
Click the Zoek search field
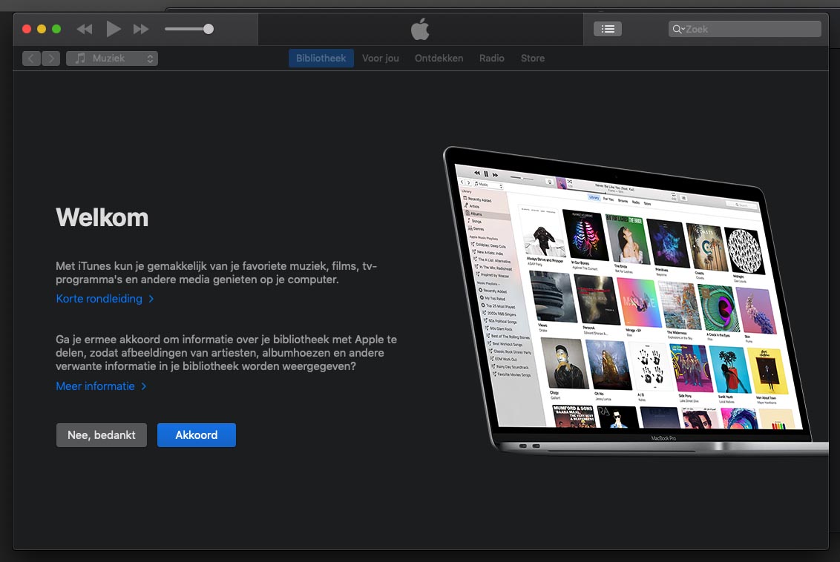click(x=744, y=29)
